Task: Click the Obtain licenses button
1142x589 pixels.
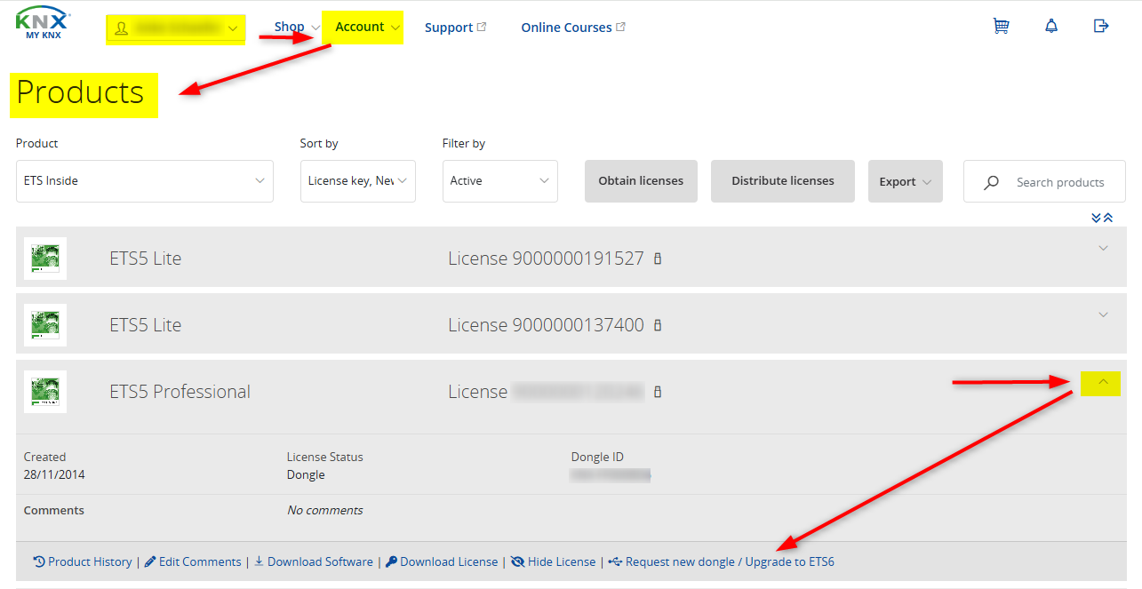Action: pos(641,181)
